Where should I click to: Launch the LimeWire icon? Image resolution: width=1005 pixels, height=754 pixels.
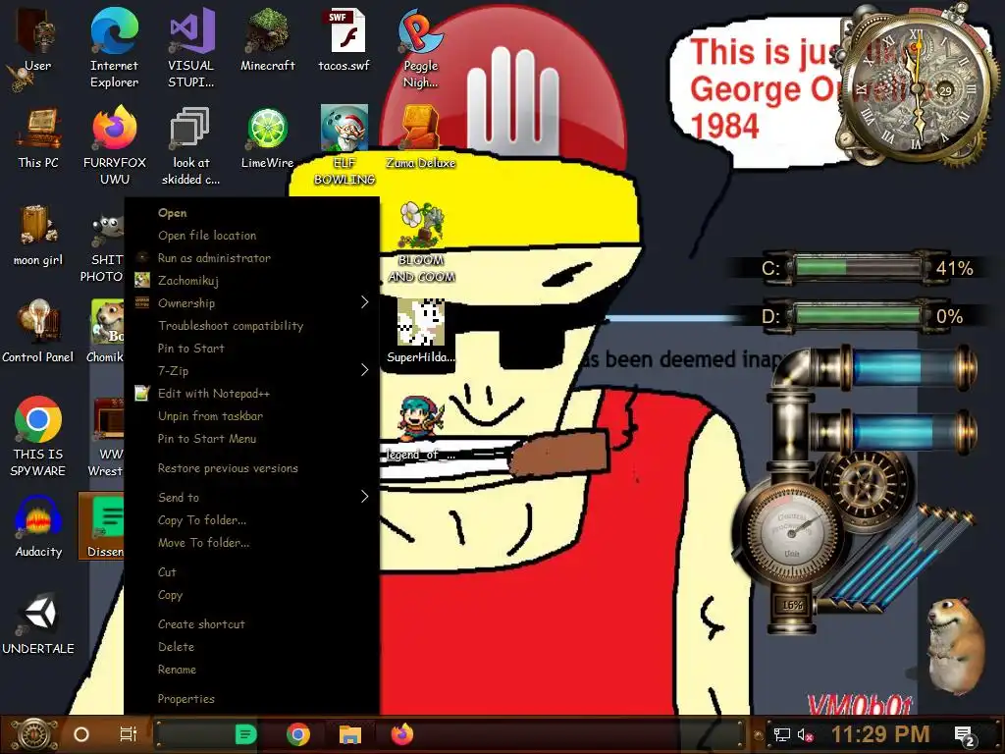tap(268, 135)
